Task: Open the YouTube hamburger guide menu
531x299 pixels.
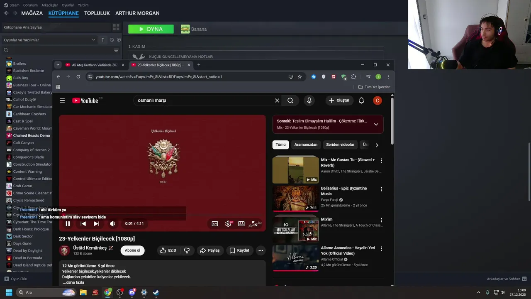Action: tap(62, 100)
